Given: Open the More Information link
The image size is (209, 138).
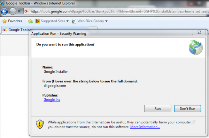Looking at the screenshot, I should click(x=145, y=127).
